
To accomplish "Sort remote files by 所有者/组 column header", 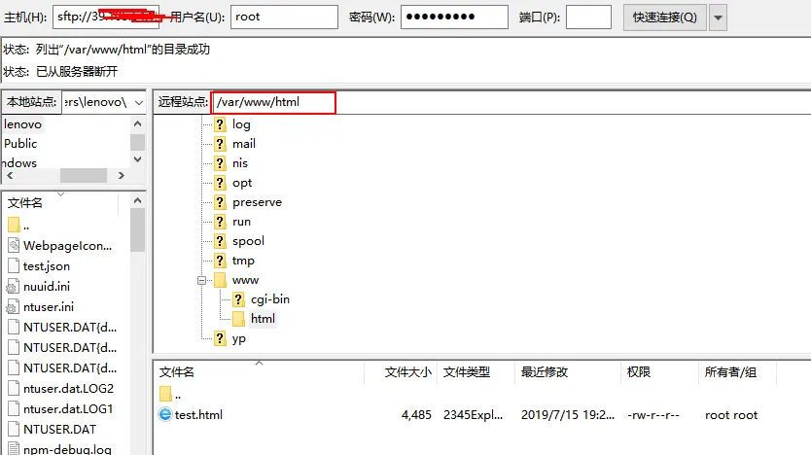I will point(737,371).
